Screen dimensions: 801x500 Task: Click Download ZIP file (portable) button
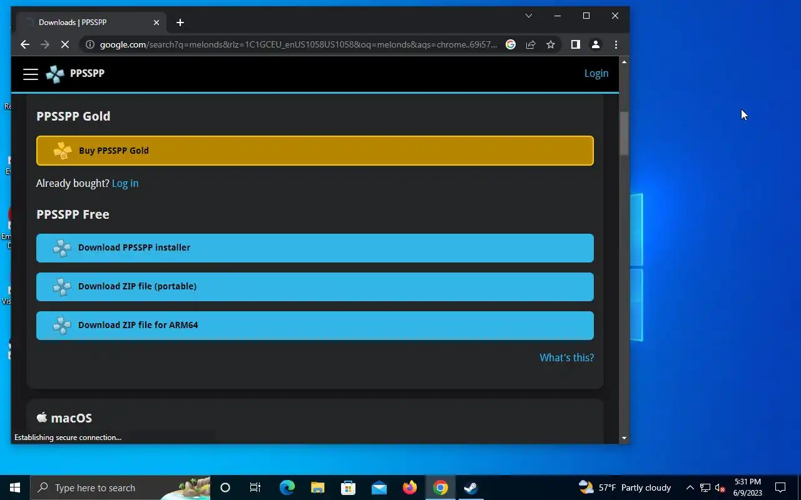click(x=315, y=287)
